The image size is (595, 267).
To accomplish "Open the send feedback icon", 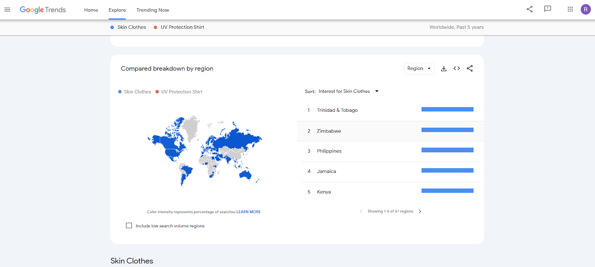I will pos(547,9).
